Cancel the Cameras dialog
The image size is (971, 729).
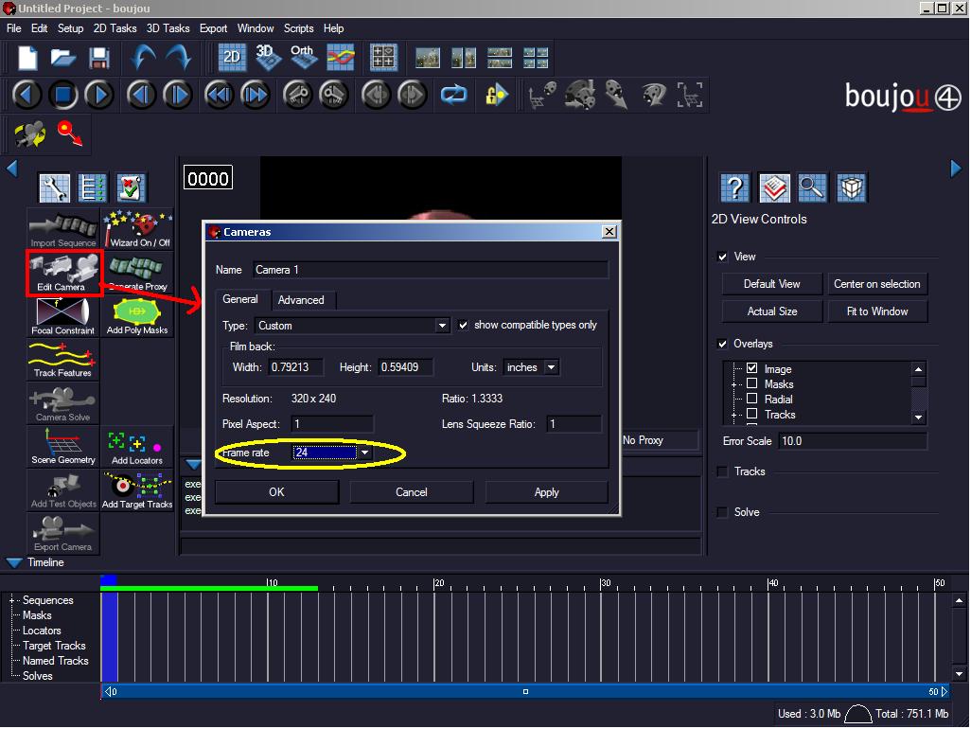(x=411, y=491)
